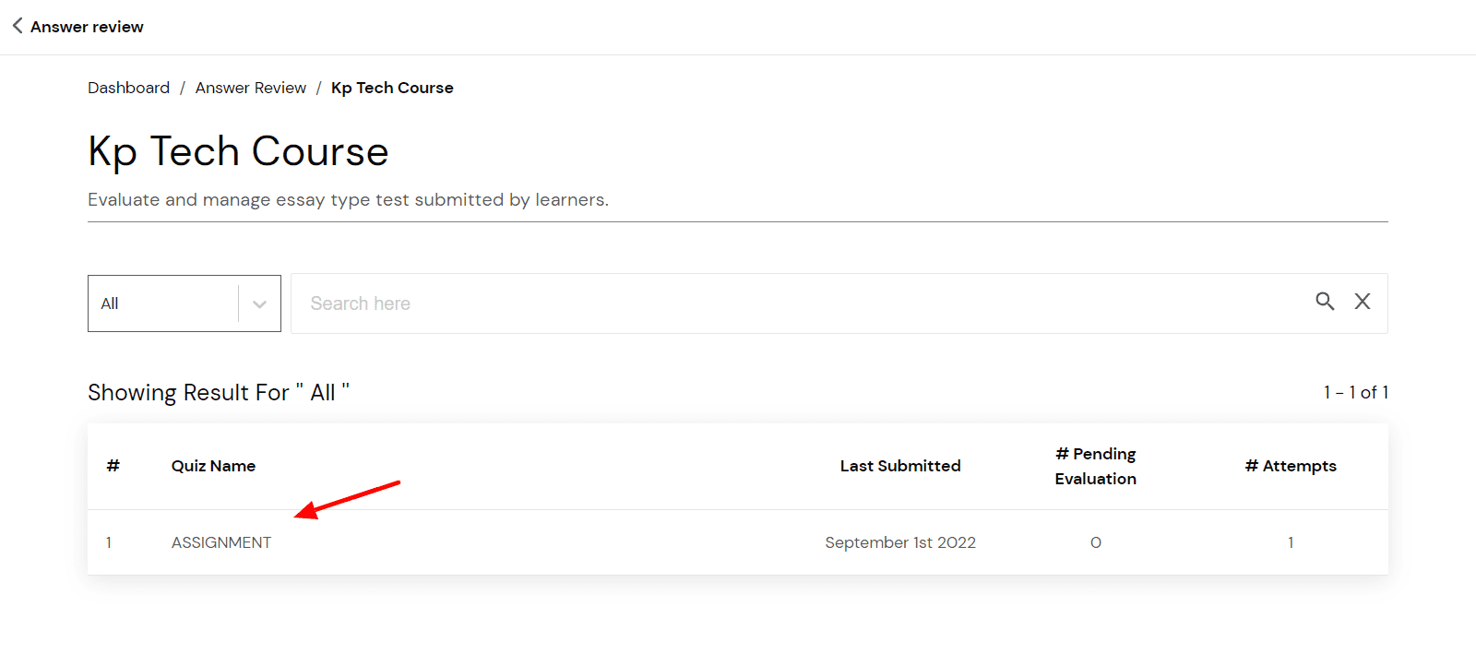This screenshot has height=666, width=1476.
Task: Click the search magnifier icon
Action: pos(1325,302)
